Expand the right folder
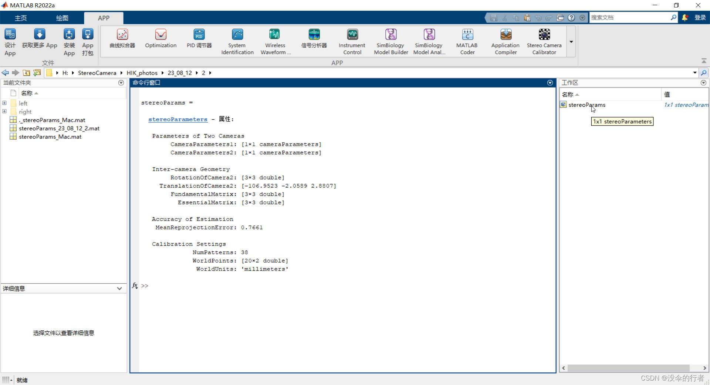Image resolution: width=710 pixels, height=385 pixels. coord(4,111)
